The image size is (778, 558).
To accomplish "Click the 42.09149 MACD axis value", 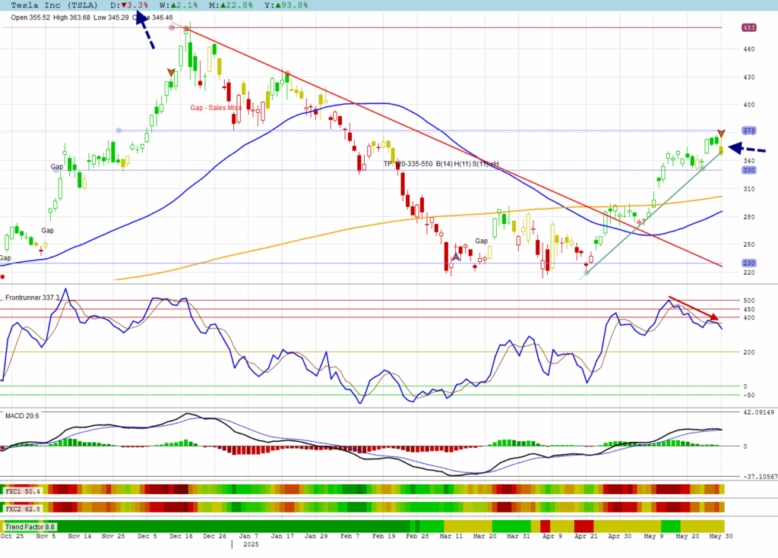I will 759,412.
